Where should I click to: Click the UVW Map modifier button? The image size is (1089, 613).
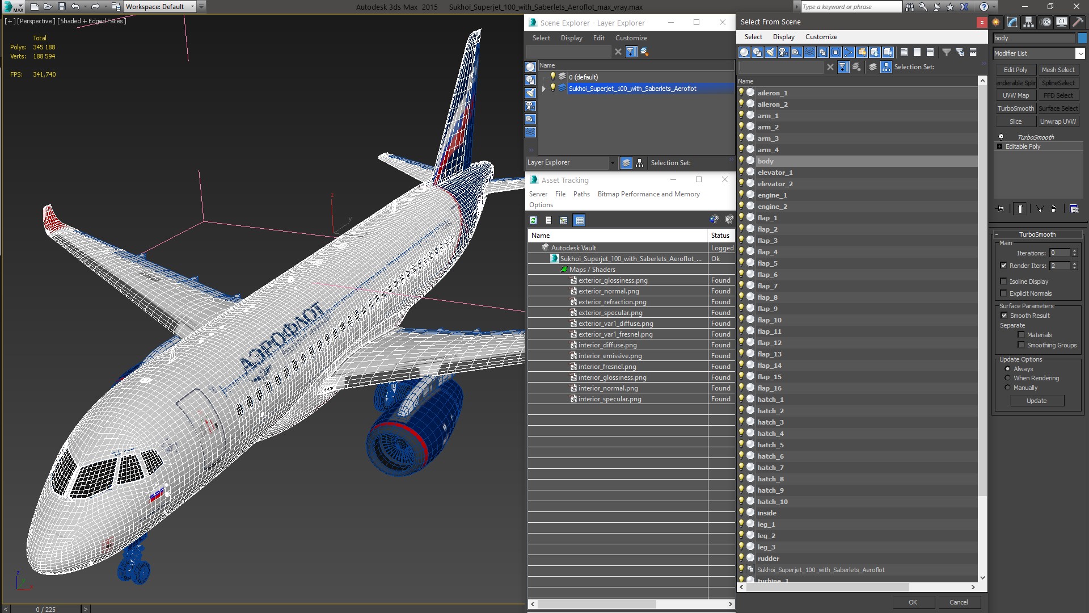[x=1015, y=95]
